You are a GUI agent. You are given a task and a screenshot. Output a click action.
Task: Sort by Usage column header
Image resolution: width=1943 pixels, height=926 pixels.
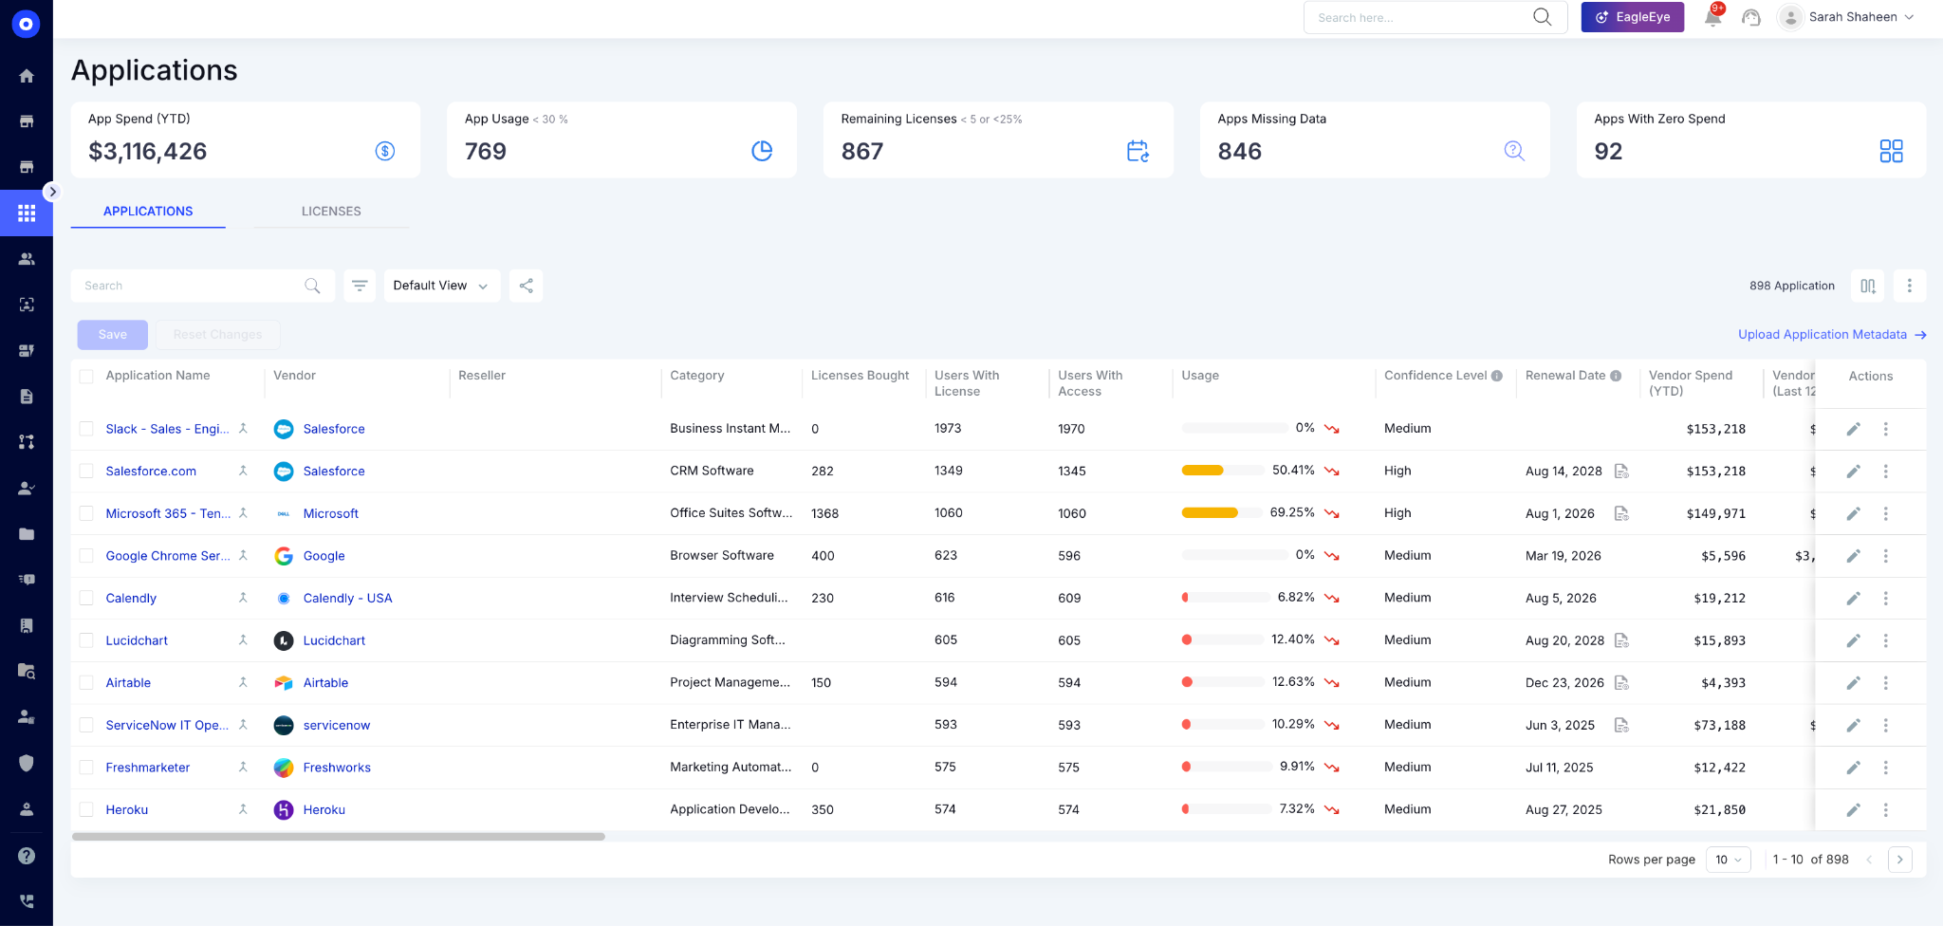tap(1200, 376)
